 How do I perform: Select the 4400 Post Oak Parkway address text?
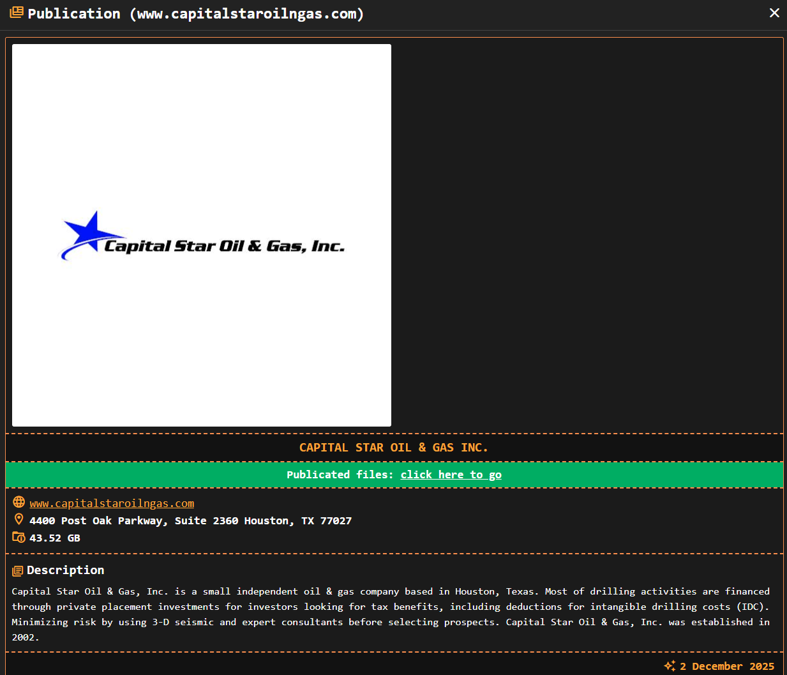coord(190,520)
